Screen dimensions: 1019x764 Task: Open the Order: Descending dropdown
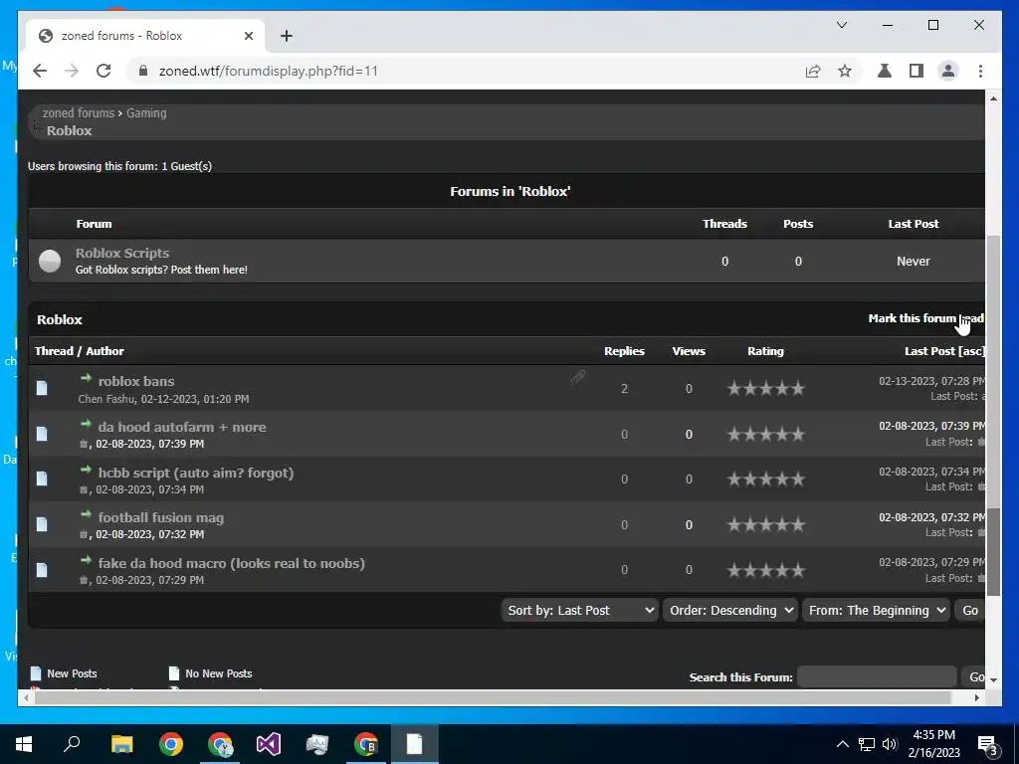pos(730,610)
